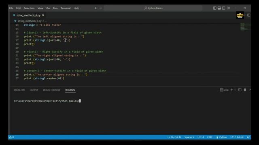The width and height of the screenshot is (259, 145).
Task: Switch to the TERMINAL panel tab
Action: tap(70, 90)
